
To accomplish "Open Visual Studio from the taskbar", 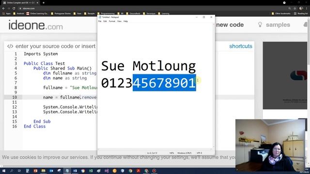I will coord(107,171).
